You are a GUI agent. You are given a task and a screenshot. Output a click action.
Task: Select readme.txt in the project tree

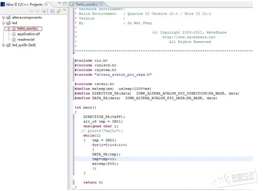tap(26, 40)
